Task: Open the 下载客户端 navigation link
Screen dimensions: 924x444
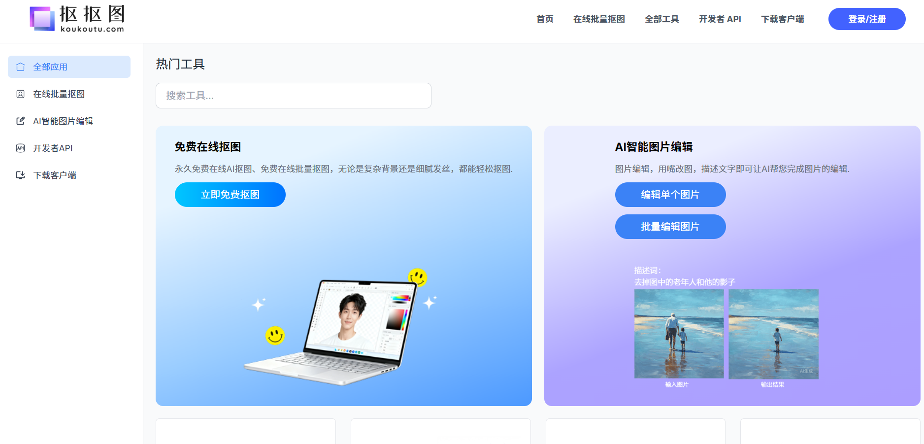Action: click(782, 19)
